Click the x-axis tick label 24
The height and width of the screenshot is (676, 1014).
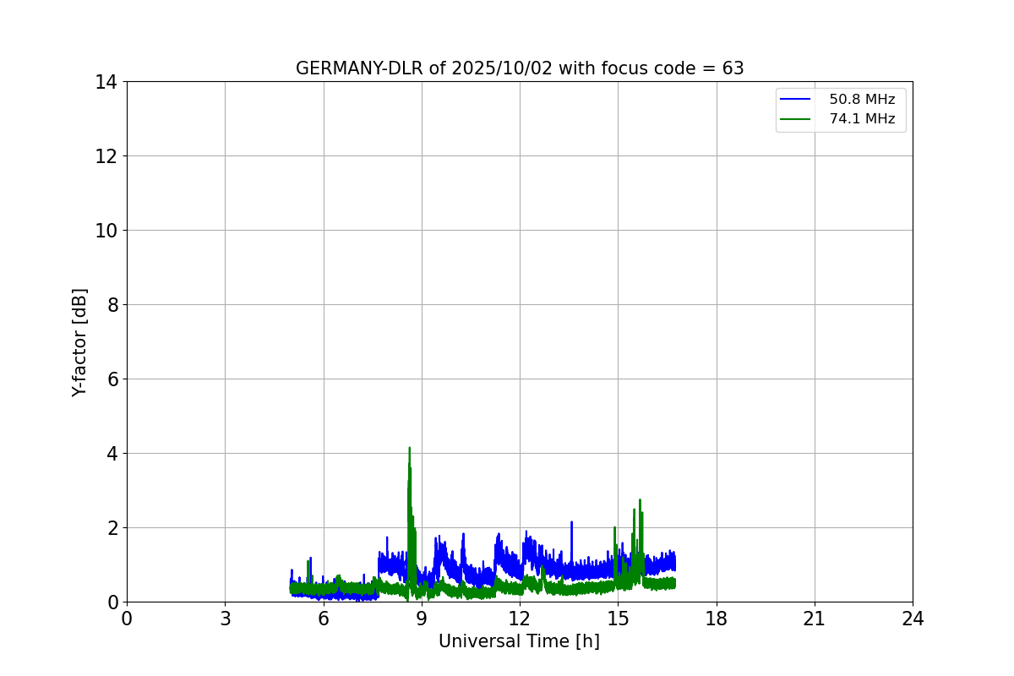913,619
